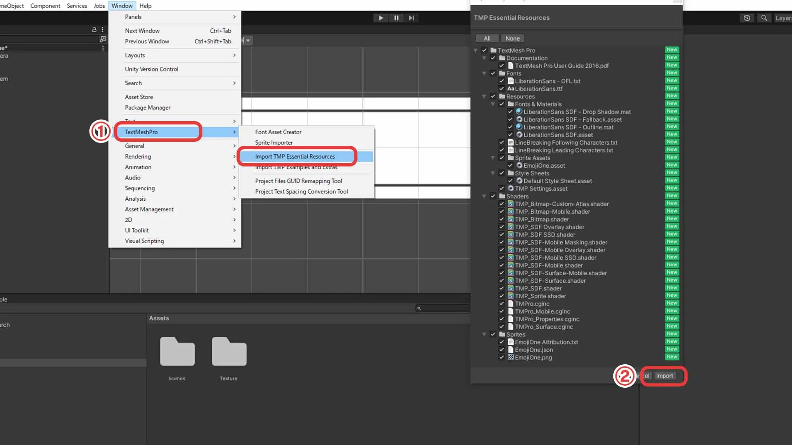Click the LiberationSans.ttf font icon

tap(511, 89)
